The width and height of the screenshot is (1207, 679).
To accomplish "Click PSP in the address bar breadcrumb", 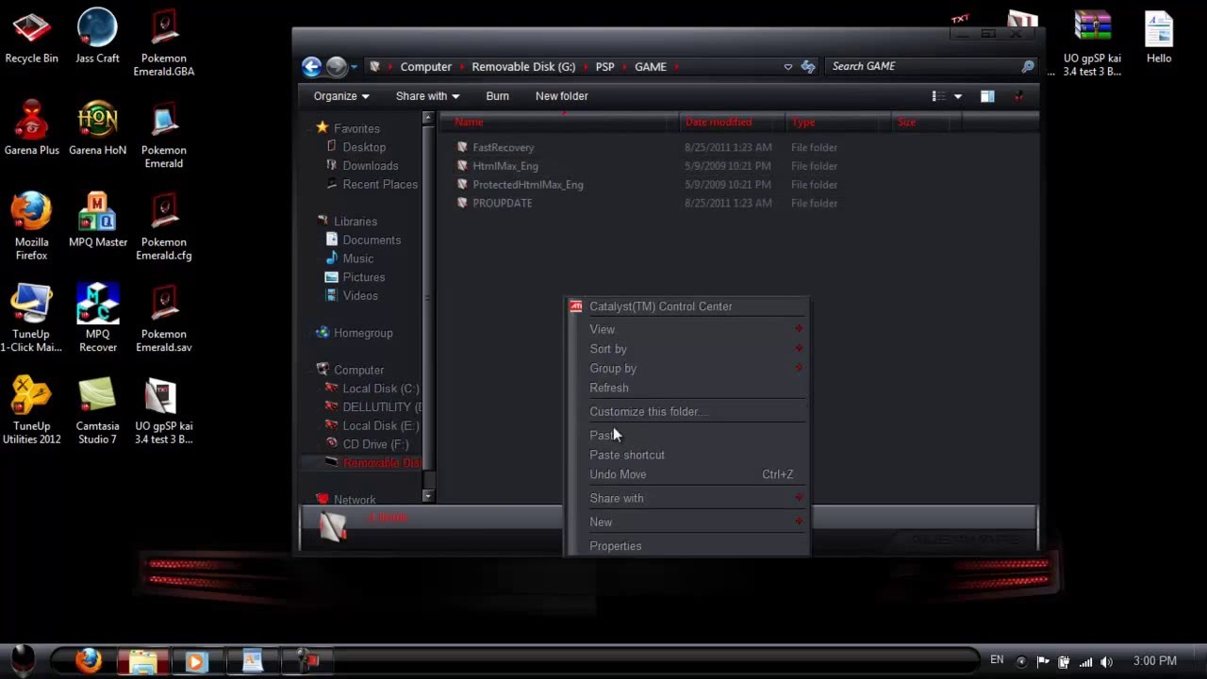I will [604, 67].
